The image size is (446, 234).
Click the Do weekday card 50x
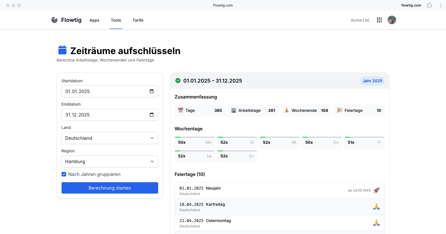click(x=322, y=142)
